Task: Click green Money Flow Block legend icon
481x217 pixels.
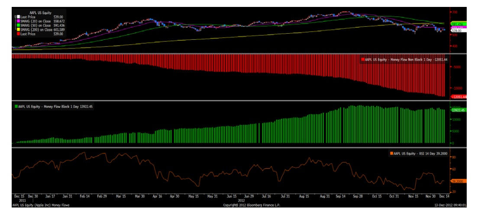Action: [x=16, y=106]
